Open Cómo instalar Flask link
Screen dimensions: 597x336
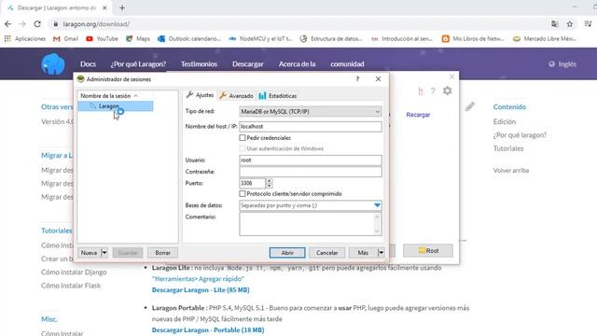(71, 286)
